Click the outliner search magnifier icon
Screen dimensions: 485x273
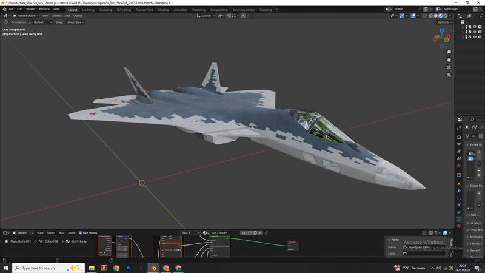tap(481, 16)
